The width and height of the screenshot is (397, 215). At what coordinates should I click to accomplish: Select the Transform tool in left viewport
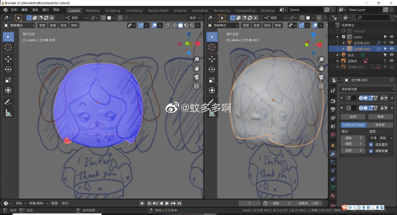(x=8, y=90)
